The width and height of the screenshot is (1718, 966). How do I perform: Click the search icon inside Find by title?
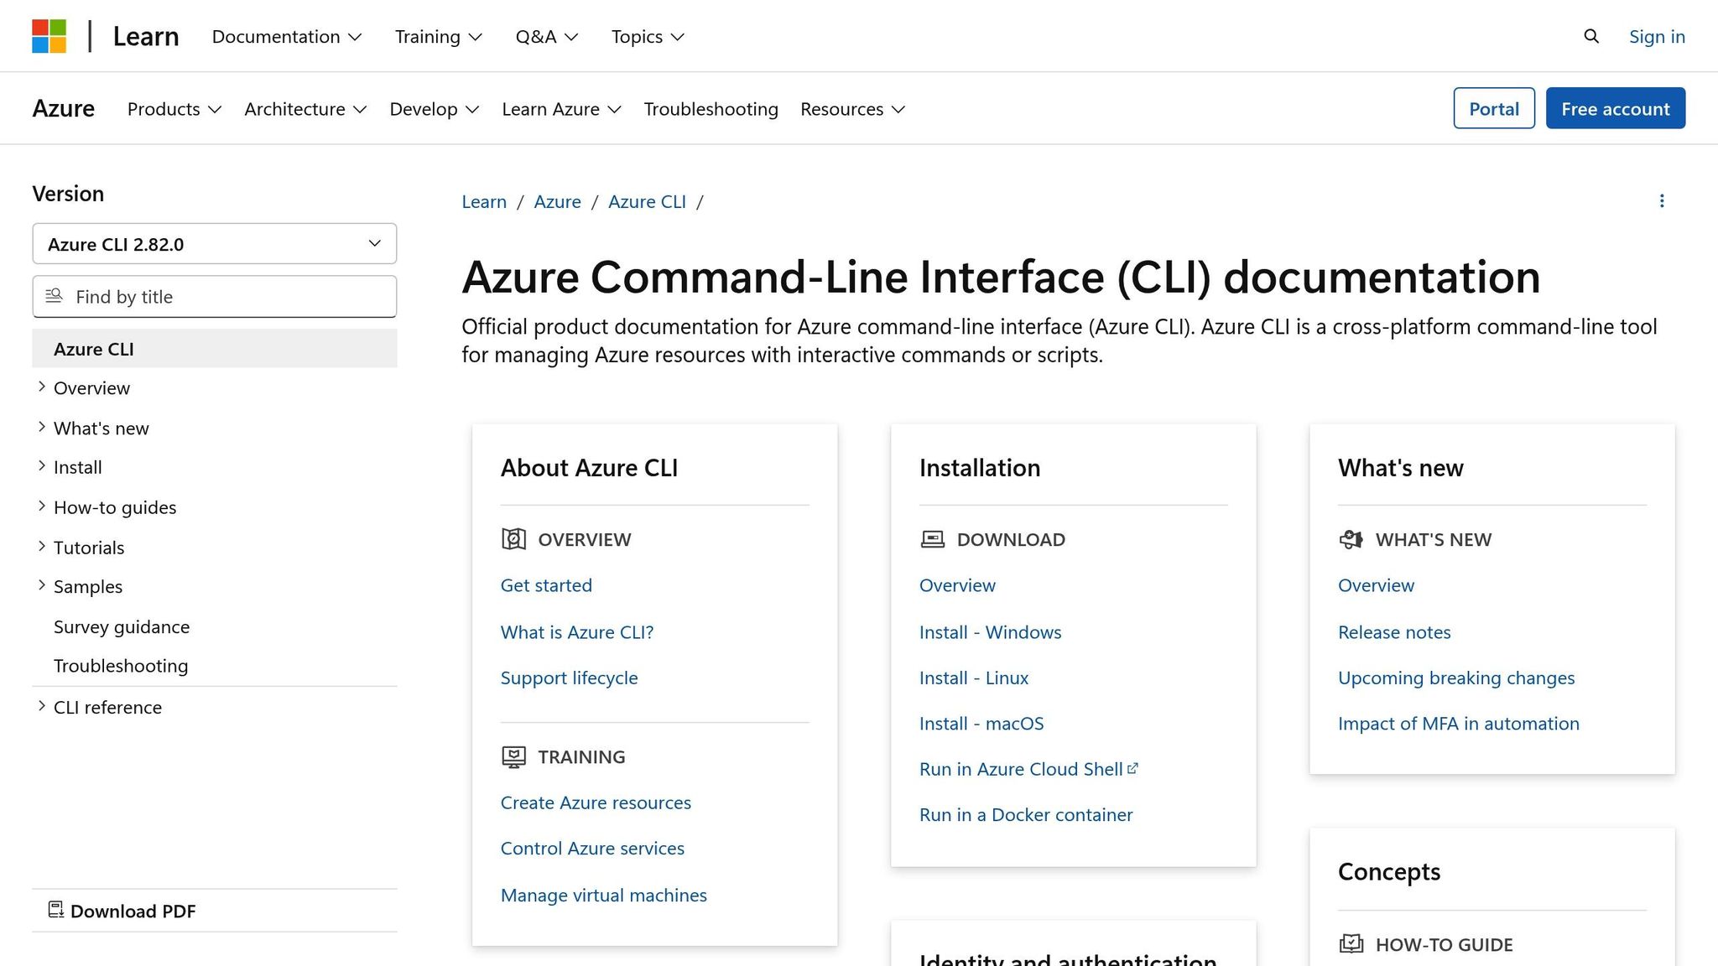55,296
